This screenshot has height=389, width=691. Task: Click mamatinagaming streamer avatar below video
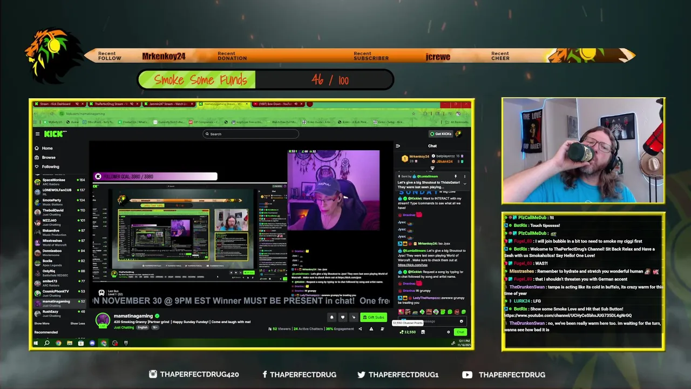tap(103, 320)
